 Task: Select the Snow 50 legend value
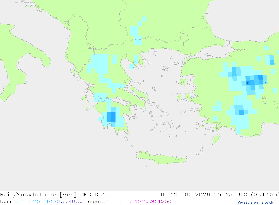coord(168,201)
